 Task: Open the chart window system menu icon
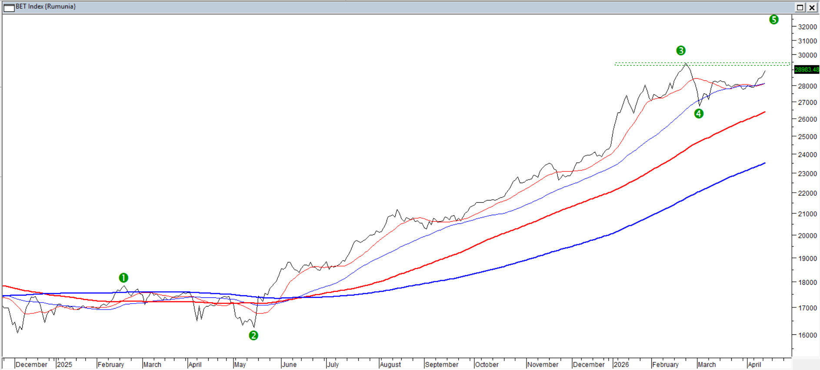click(x=9, y=7)
